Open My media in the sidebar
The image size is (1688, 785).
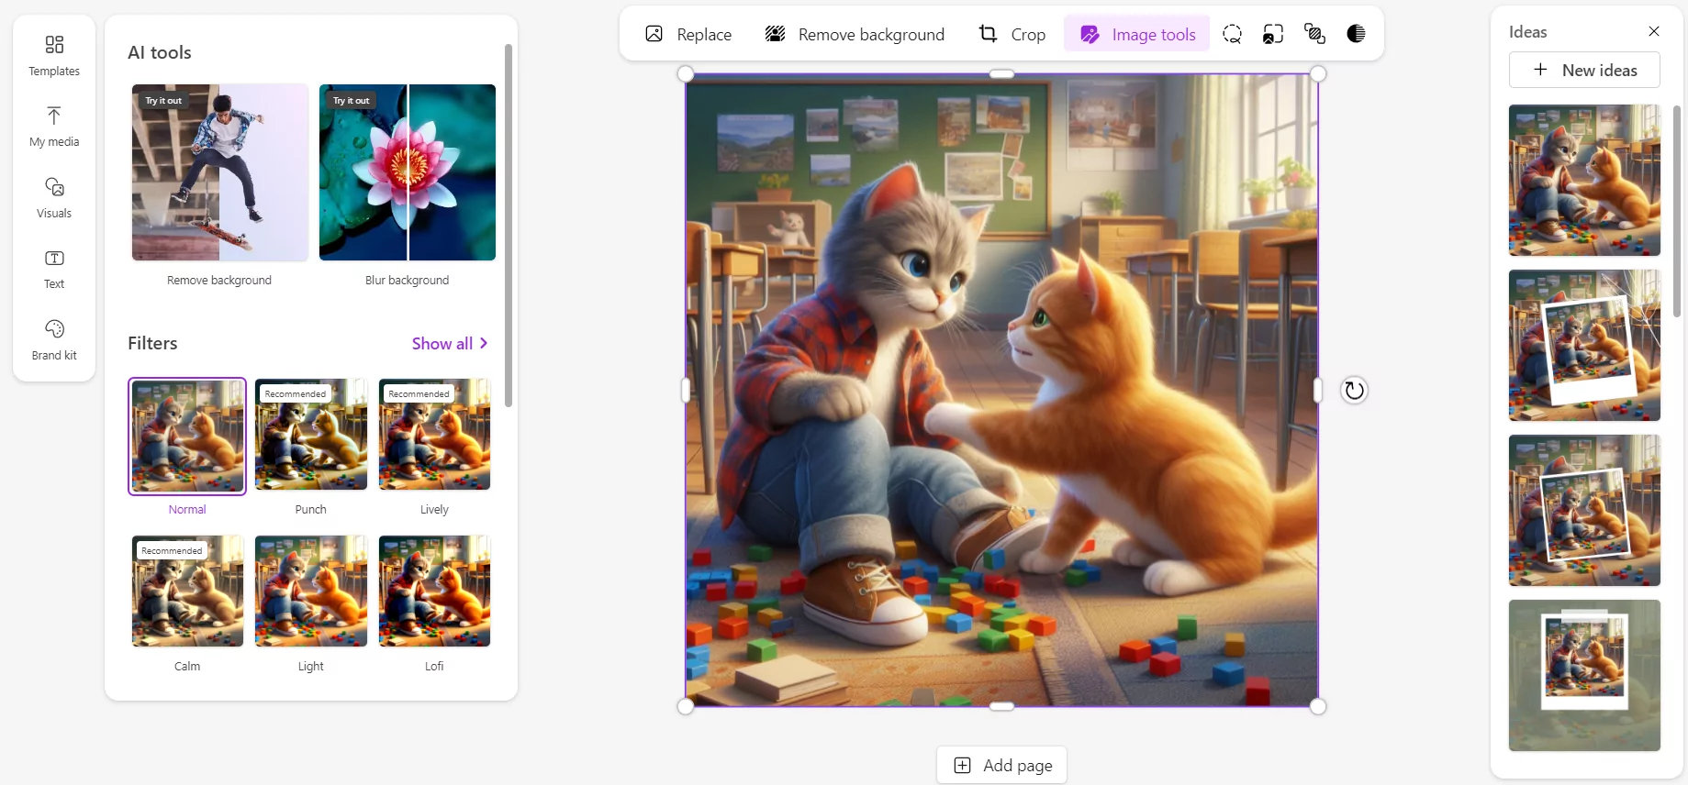click(54, 127)
